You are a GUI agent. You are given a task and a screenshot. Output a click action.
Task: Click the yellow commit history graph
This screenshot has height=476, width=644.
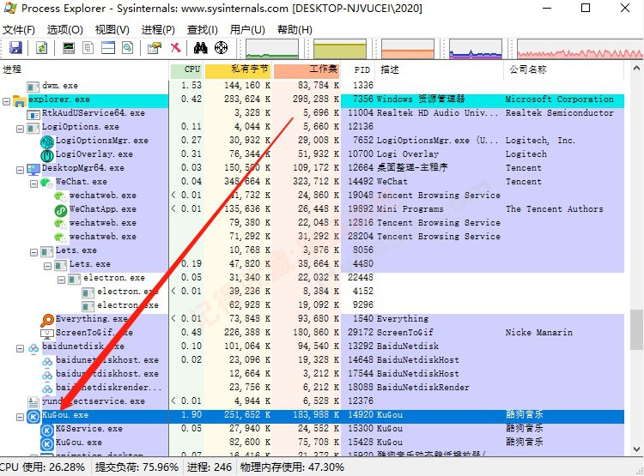coord(340,49)
